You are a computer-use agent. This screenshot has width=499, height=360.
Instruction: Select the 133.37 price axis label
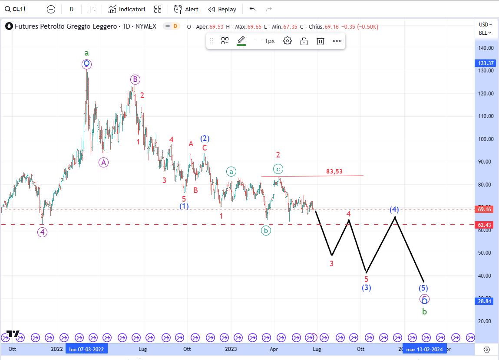(486, 63)
